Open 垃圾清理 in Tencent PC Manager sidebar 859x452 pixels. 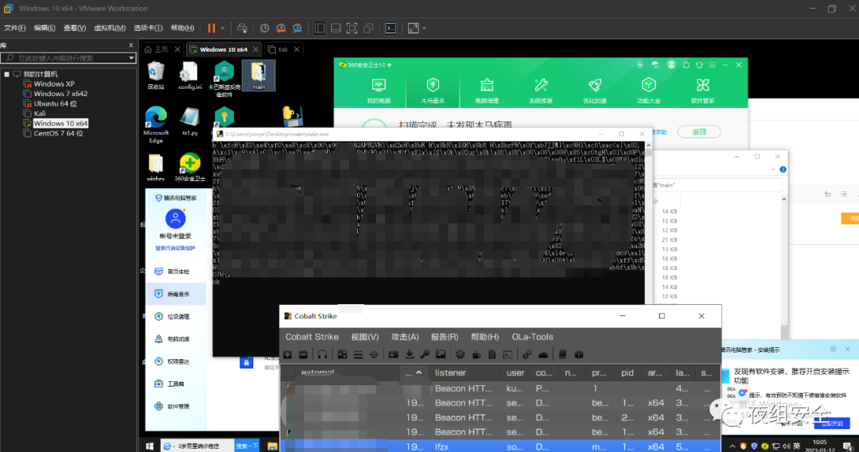pyautogui.click(x=173, y=316)
